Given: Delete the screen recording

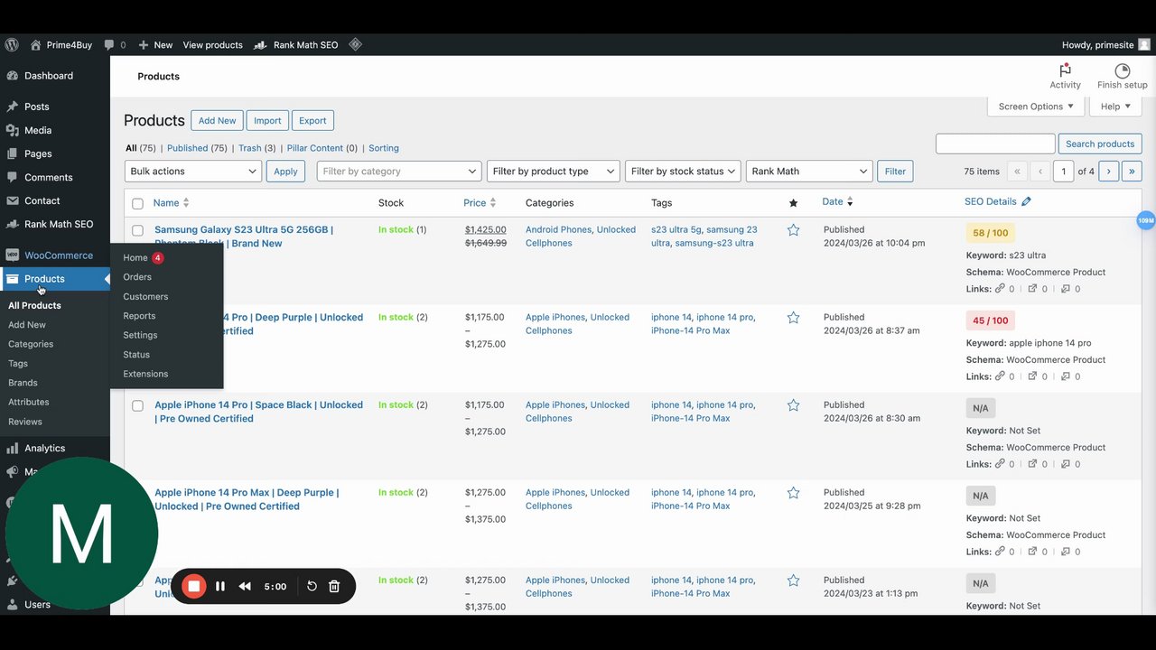Looking at the screenshot, I should click(334, 586).
